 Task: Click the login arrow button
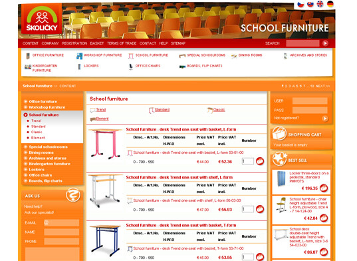click(325, 119)
